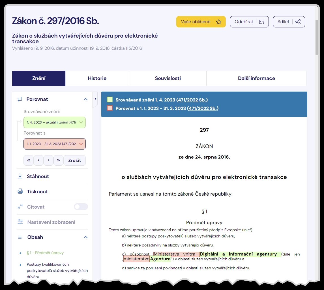Click the Stáhnout download icon
Screen dimensions: 324x290
click(x=20, y=176)
